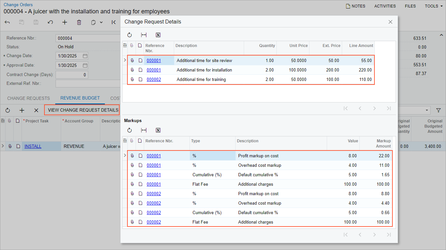The width and height of the screenshot is (446, 250).
Task: Open the Change Date calendar picker
Action: (85, 56)
